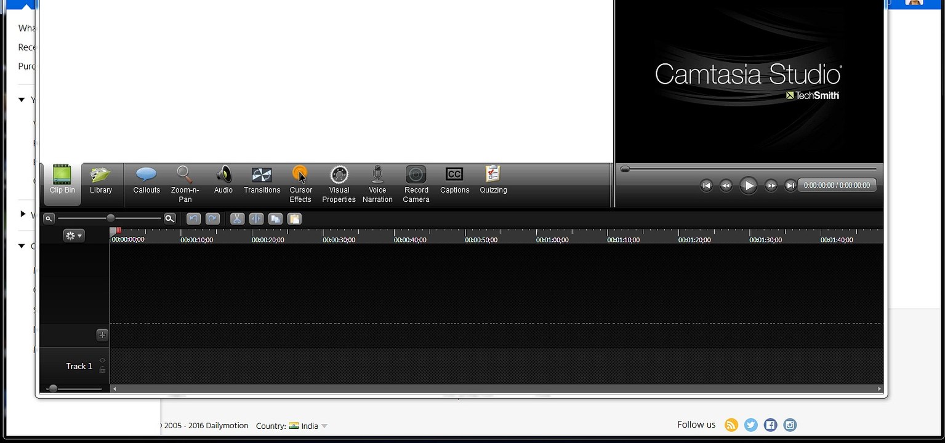The image size is (945, 443).
Task: Open the Voice Narration tool
Action: [377, 185]
